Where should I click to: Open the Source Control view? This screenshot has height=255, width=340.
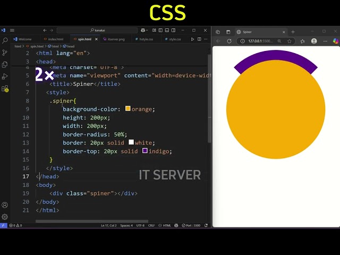pyautogui.click(x=5, y=53)
